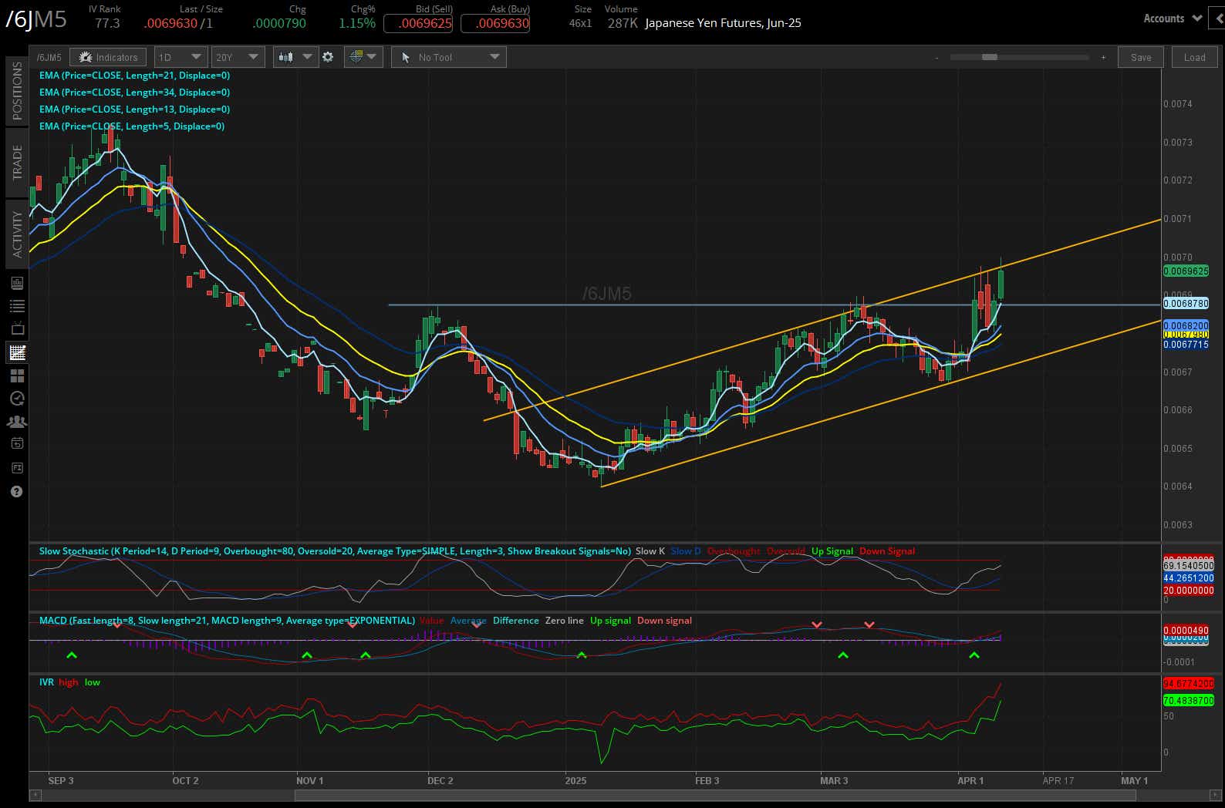Screen dimensions: 1225x808
Task: Click the Chg% 1.15% value
Action: point(357,23)
